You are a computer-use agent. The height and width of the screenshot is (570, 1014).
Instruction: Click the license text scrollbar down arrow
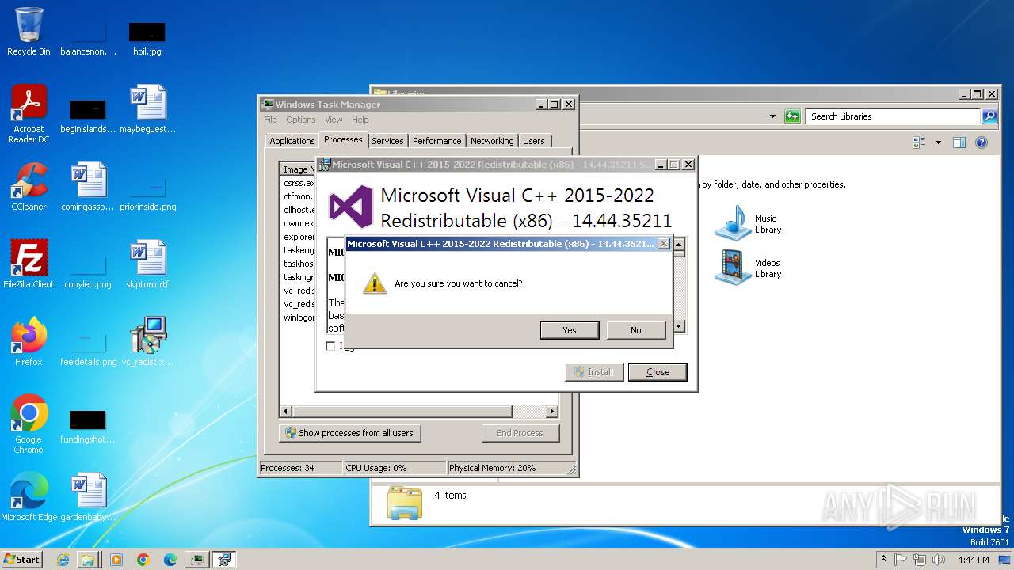(679, 326)
